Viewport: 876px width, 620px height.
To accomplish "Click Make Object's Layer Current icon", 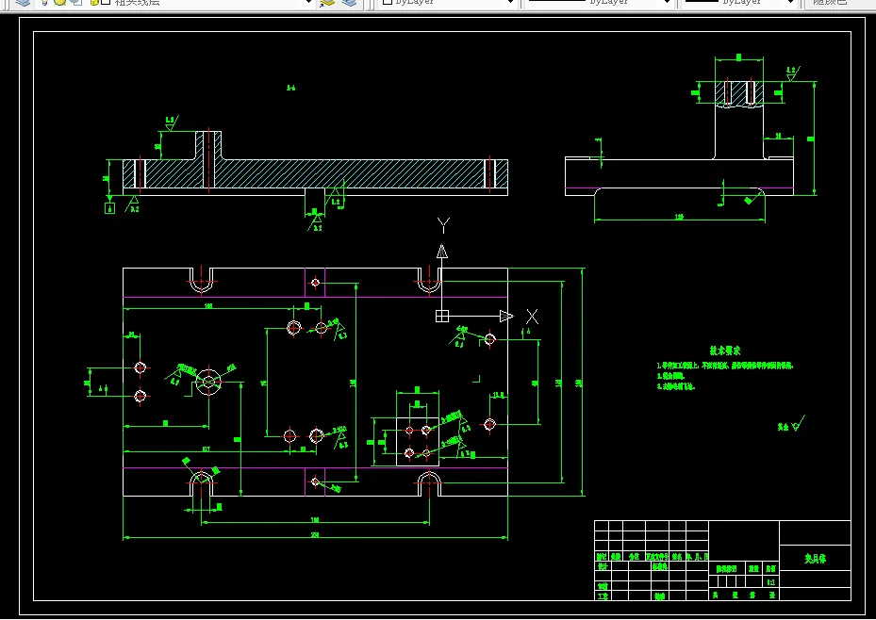I will click(x=327, y=2).
